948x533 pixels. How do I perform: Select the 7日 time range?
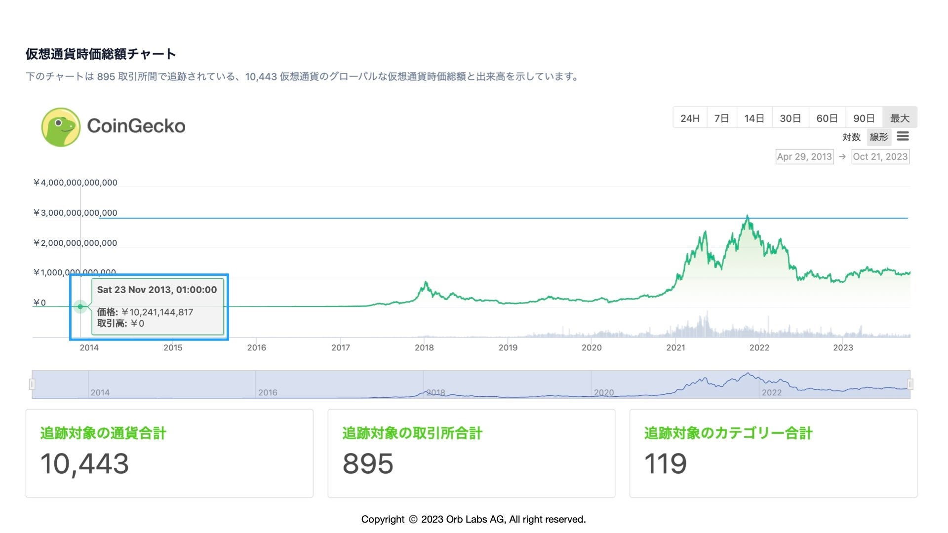click(x=721, y=118)
